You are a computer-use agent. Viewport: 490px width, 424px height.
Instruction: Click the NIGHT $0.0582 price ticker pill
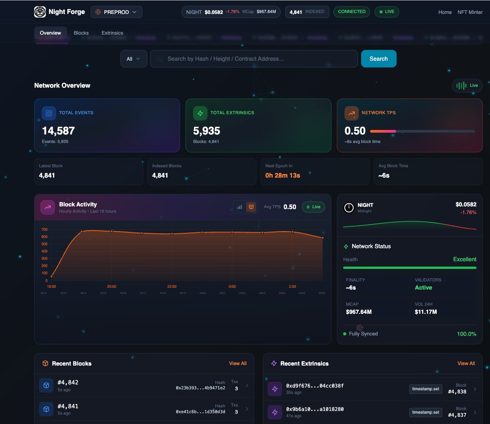click(x=231, y=12)
